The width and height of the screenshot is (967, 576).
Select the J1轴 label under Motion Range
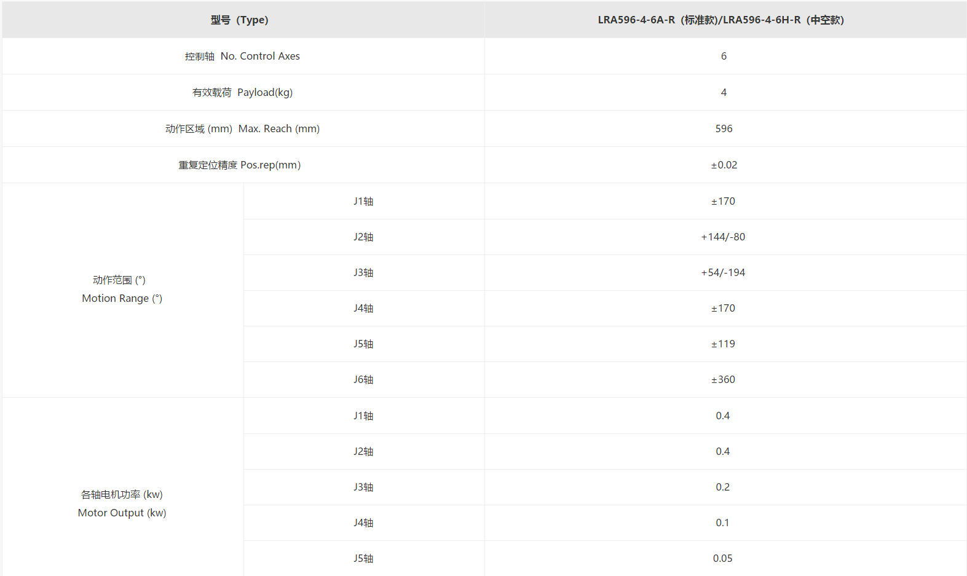coord(363,201)
